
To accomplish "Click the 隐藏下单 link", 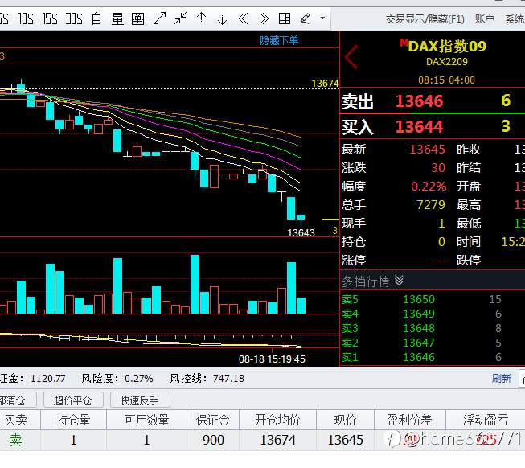I will click(279, 40).
